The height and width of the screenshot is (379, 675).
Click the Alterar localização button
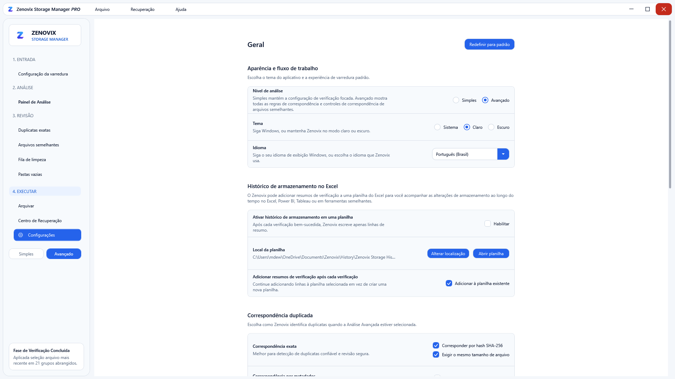pos(448,254)
